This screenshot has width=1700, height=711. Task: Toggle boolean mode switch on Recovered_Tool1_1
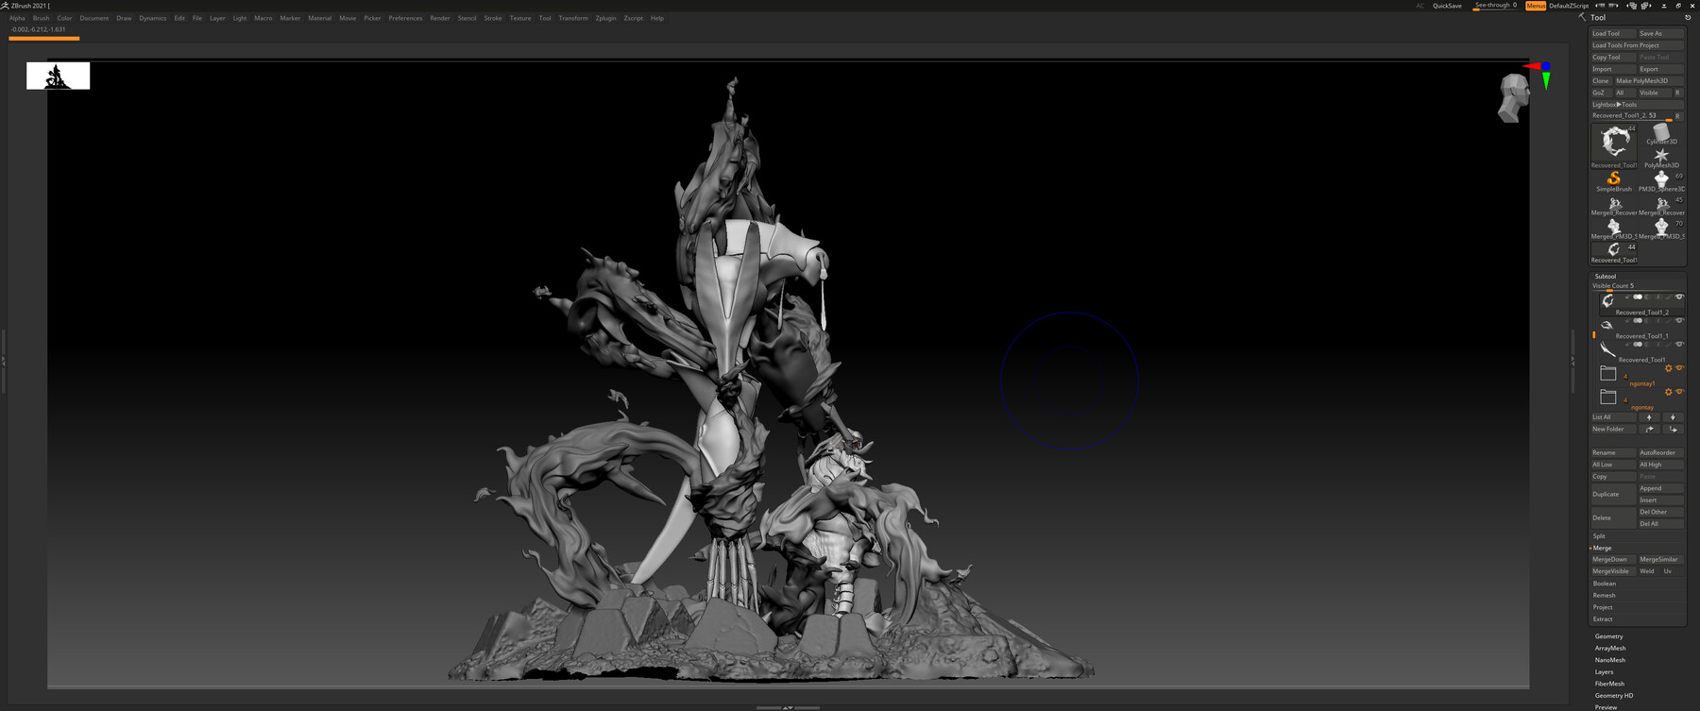(x=1638, y=320)
